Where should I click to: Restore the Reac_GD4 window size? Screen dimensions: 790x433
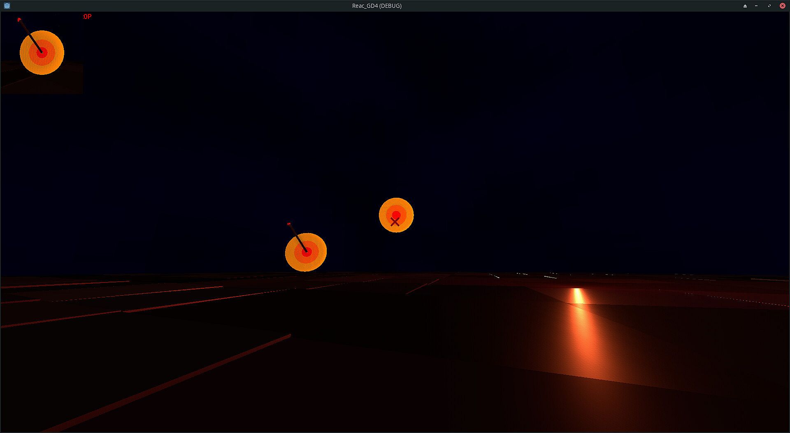click(x=769, y=6)
